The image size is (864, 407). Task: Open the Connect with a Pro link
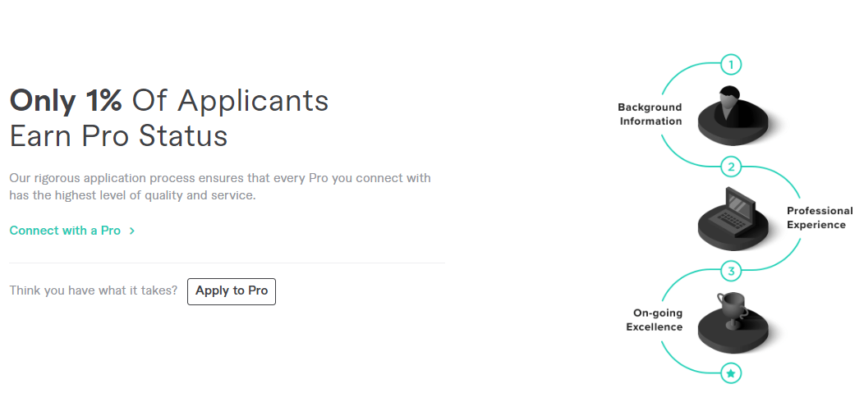[65, 231]
